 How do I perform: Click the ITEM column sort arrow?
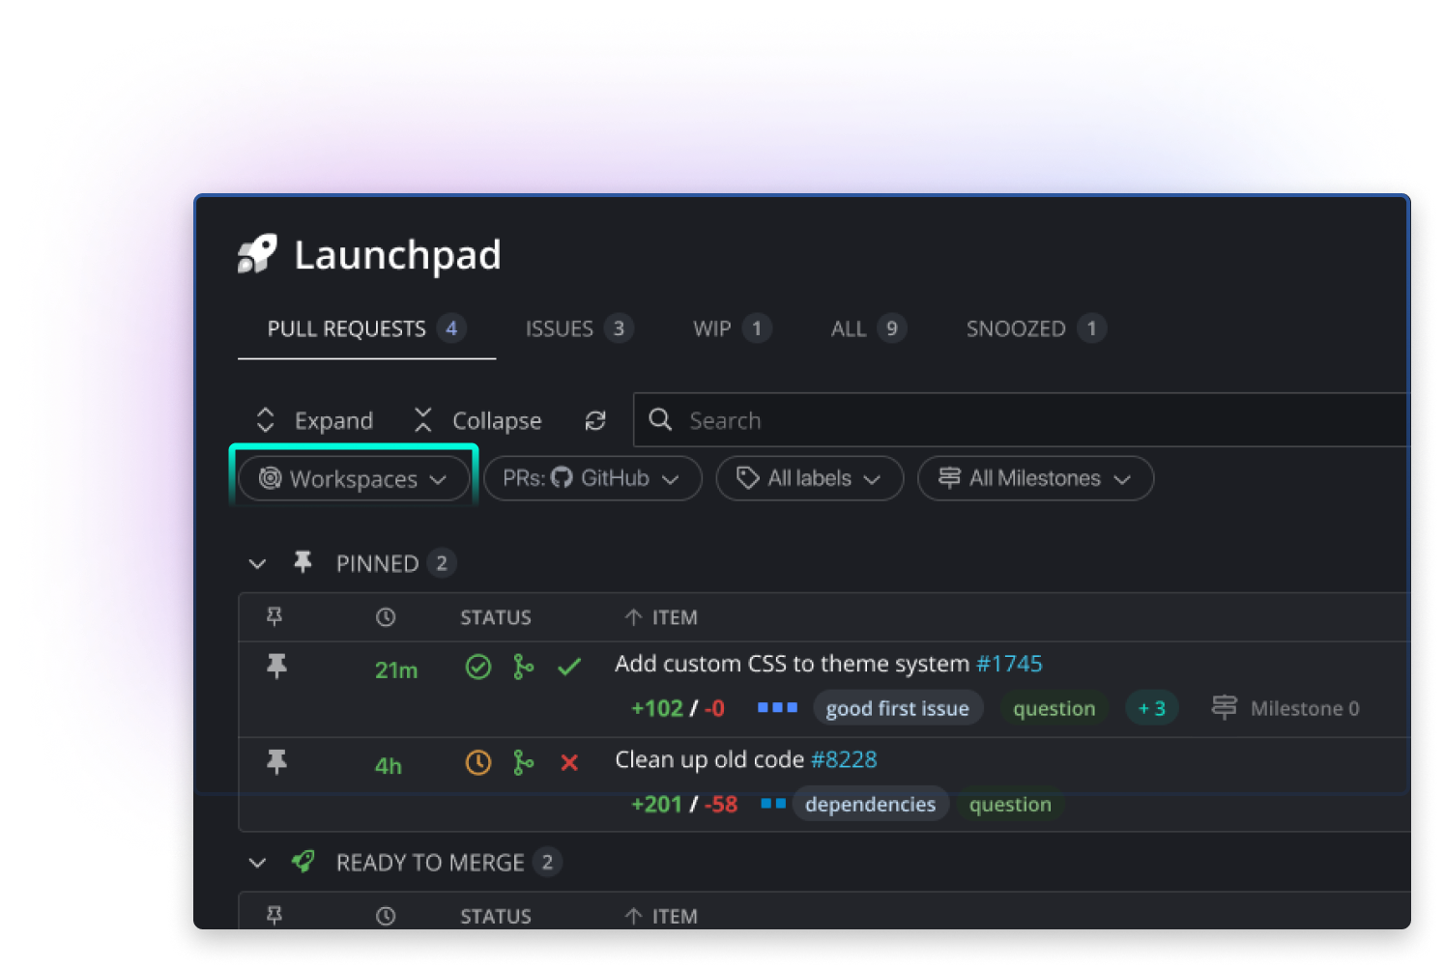coord(633,617)
